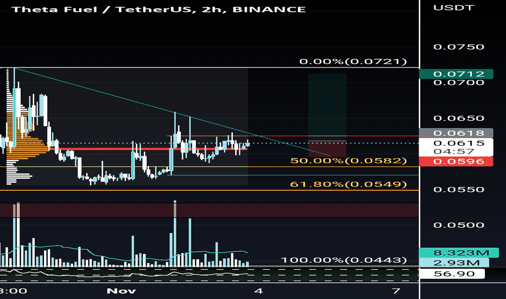Click the 0.0550 price axis label
The height and width of the screenshot is (299, 506).
coord(459,189)
